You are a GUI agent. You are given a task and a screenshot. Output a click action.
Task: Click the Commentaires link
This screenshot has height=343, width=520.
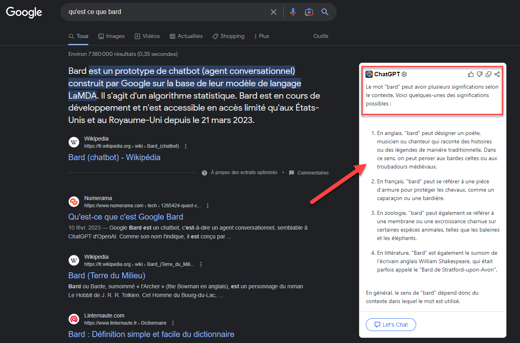[x=313, y=173]
